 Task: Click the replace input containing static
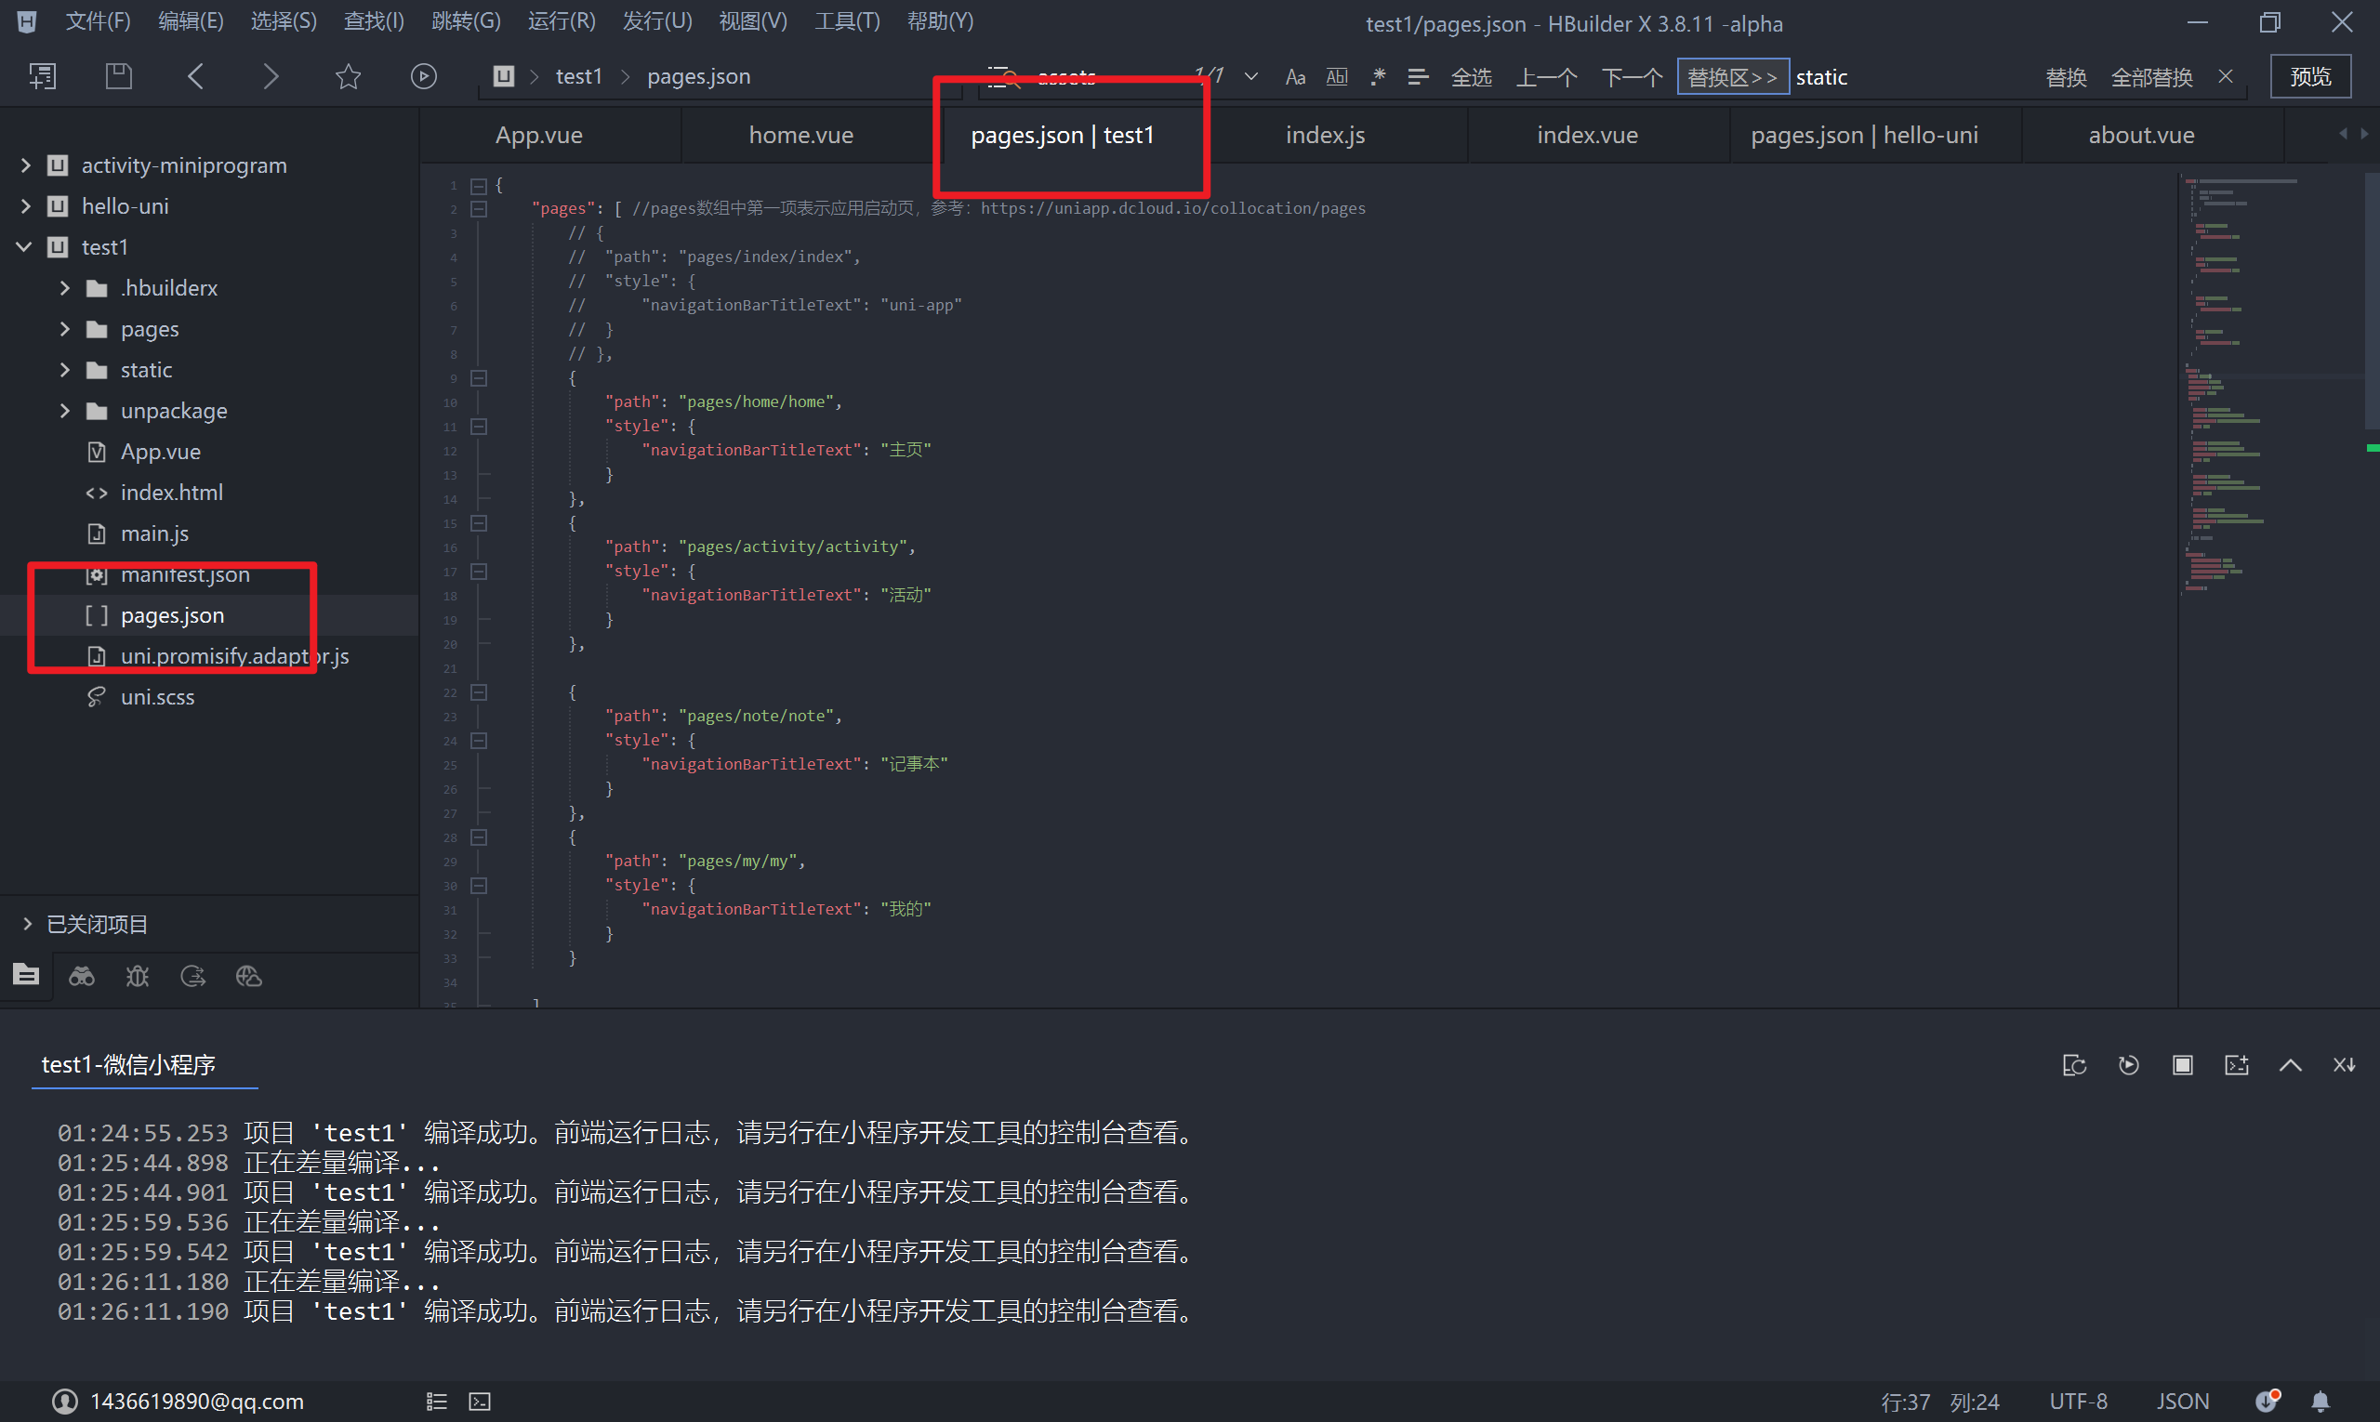1911,78
